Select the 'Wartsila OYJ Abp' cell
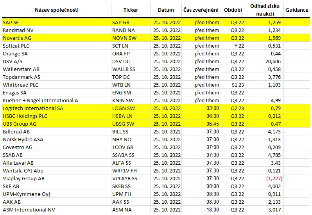 tap(57, 171)
